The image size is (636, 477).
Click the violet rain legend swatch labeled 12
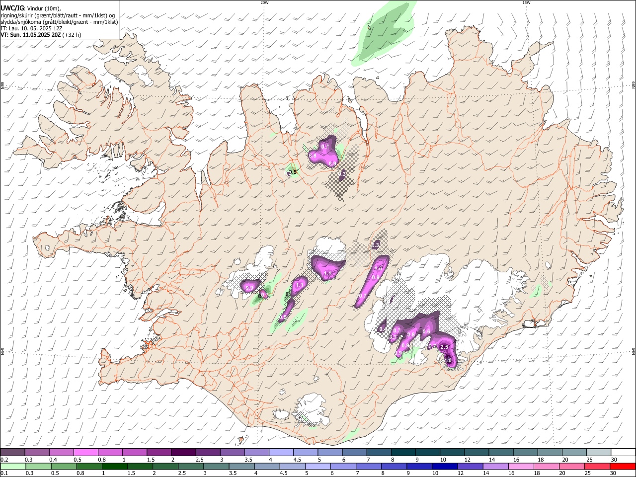click(470, 467)
